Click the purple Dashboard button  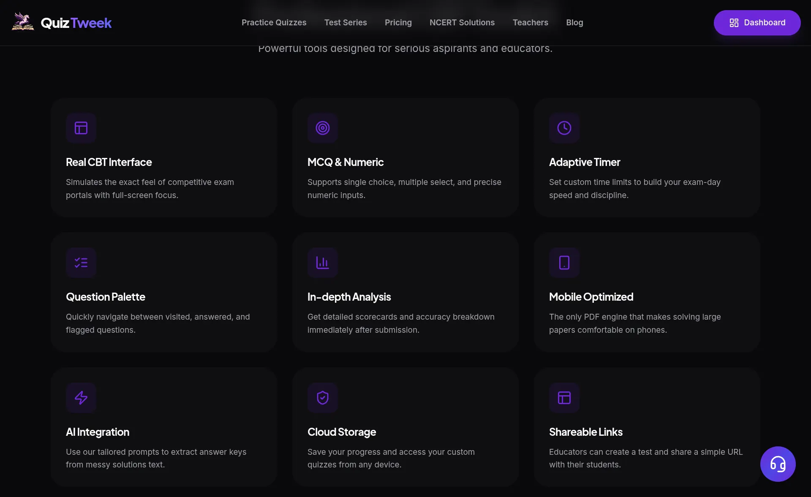pyautogui.click(x=757, y=23)
